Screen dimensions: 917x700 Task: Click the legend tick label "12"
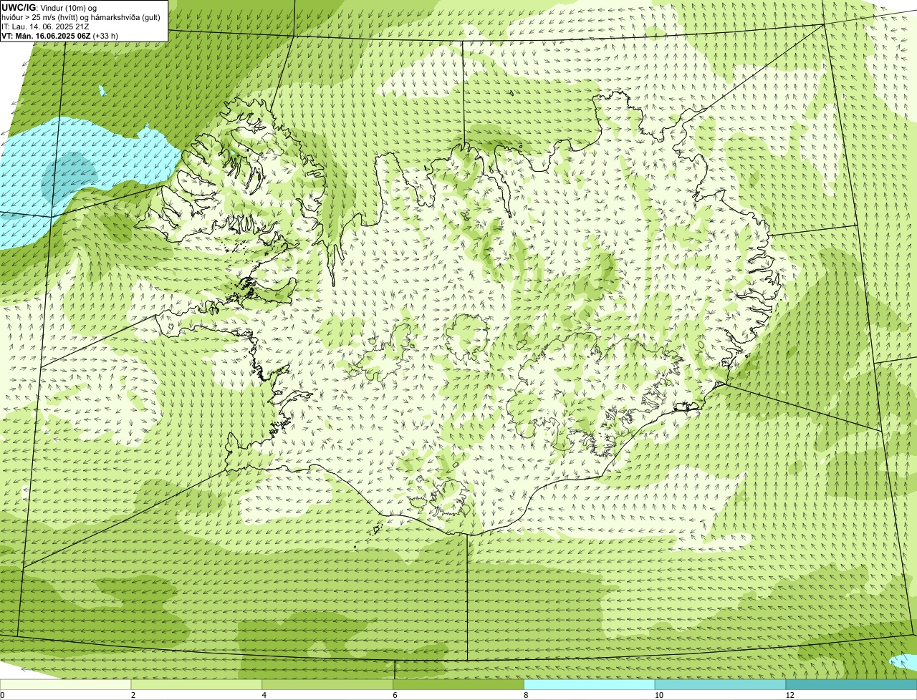[x=789, y=695]
